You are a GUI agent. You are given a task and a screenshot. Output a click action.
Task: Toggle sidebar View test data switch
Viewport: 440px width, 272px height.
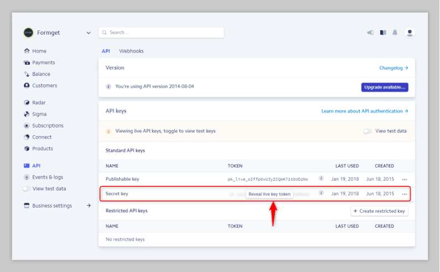coord(27,189)
